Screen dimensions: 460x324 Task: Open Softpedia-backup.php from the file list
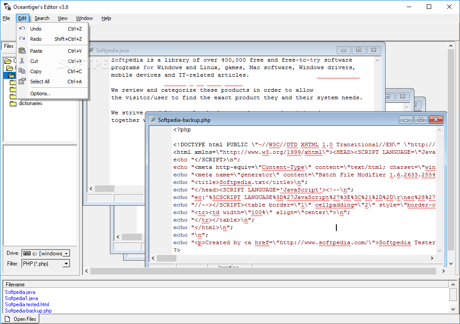point(28,311)
